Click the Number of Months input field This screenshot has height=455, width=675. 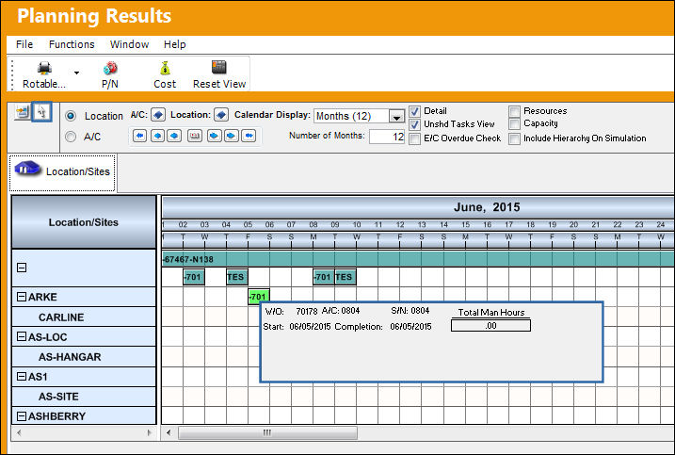click(387, 137)
